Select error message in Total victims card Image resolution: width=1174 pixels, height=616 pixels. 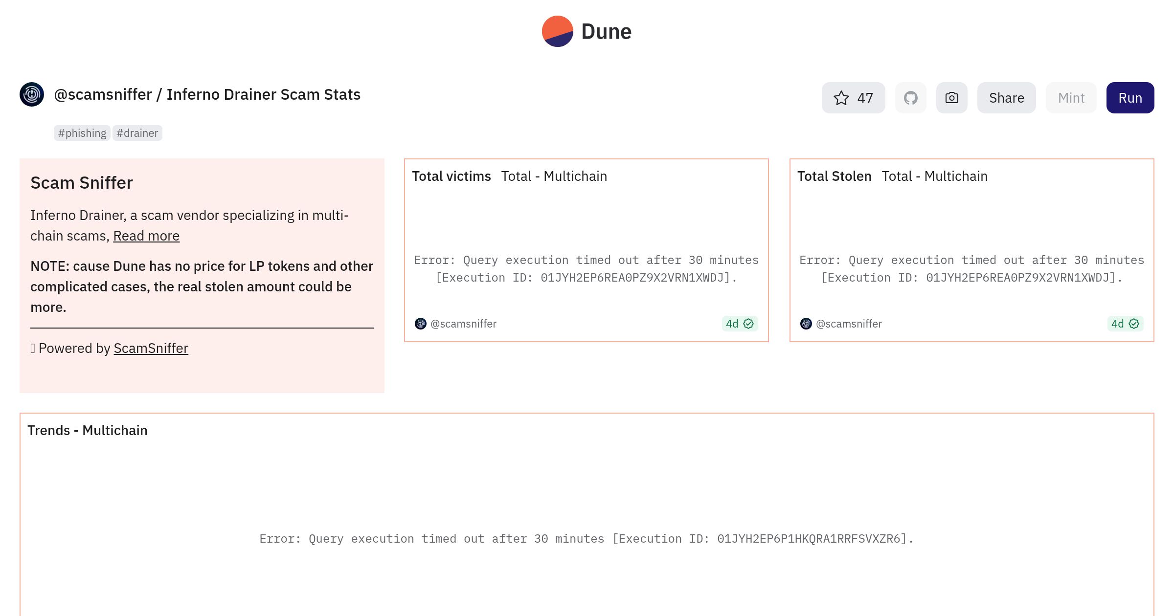(586, 269)
